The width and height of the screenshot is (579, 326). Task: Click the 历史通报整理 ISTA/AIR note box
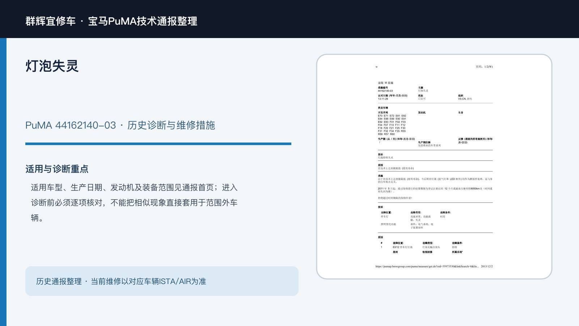pyautogui.click(x=162, y=281)
